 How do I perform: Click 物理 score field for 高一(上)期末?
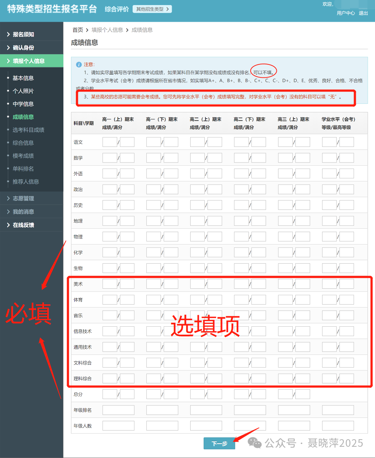click(x=110, y=237)
